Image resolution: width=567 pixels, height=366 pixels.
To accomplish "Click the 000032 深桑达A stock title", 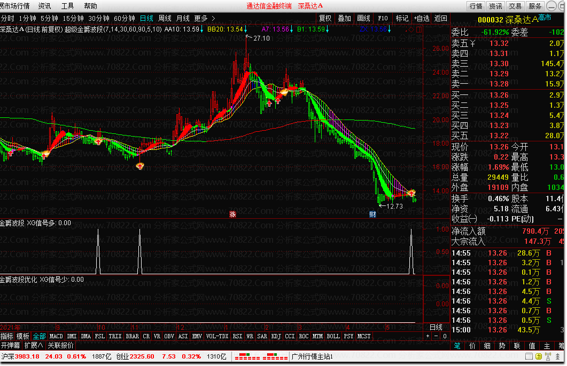I will click(508, 20).
